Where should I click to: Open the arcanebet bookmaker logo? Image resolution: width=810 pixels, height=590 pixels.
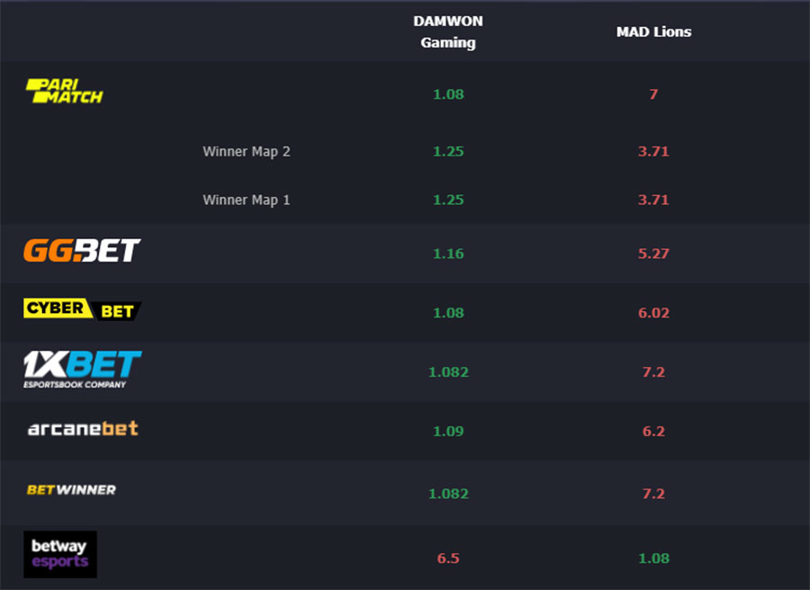point(83,428)
